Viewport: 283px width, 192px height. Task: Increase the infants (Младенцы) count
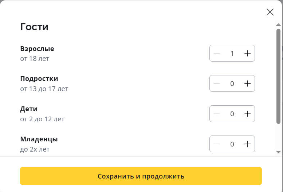[248, 144]
